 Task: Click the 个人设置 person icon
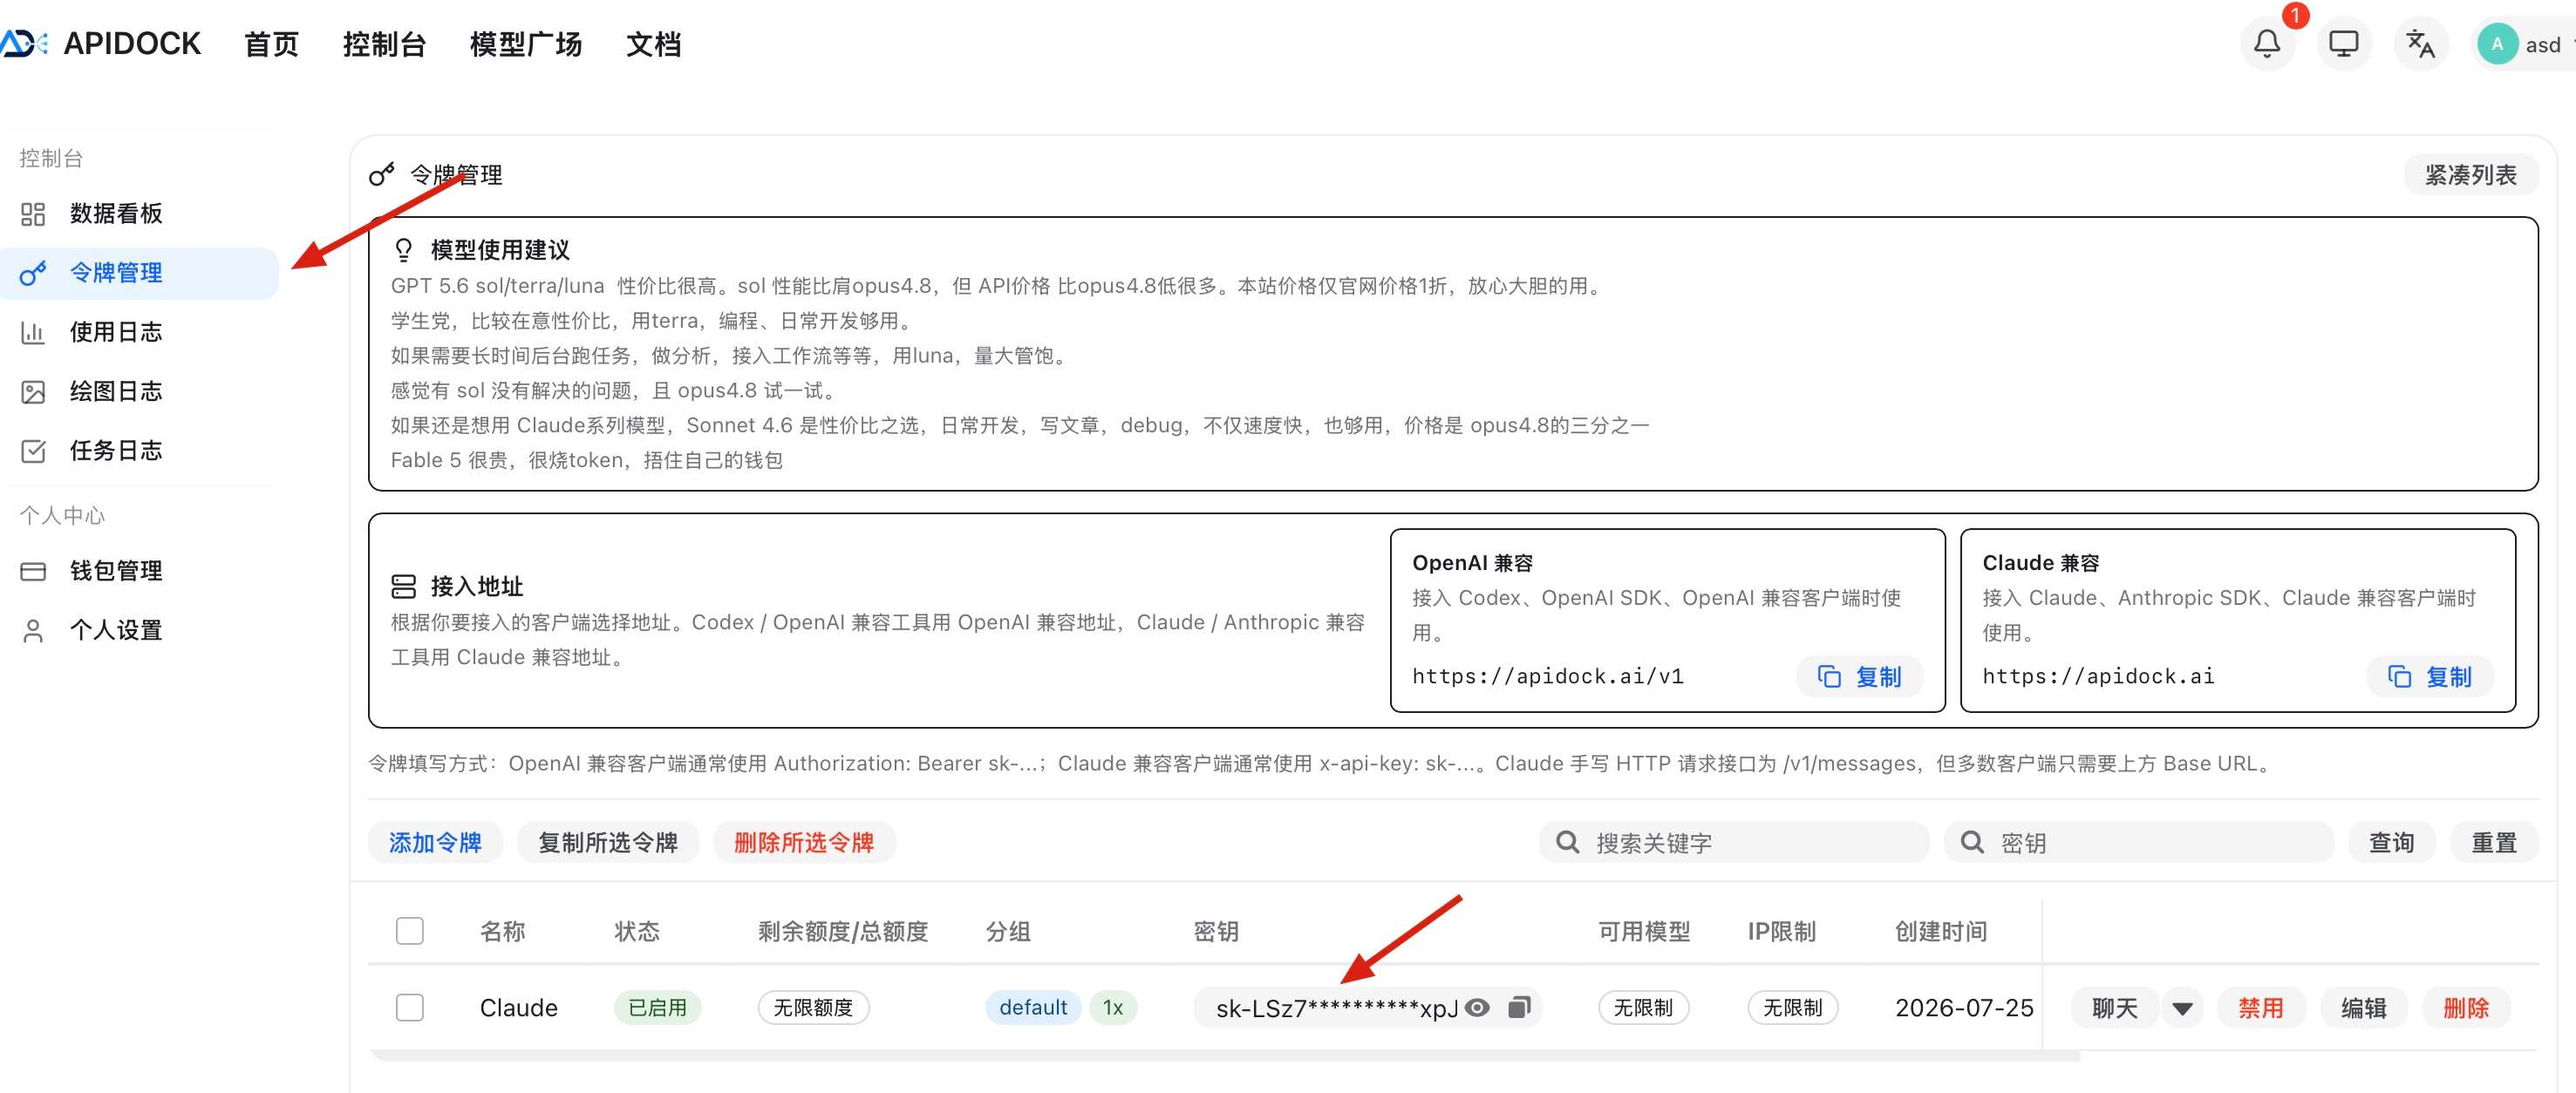pyautogui.click(x=33, y=630)
